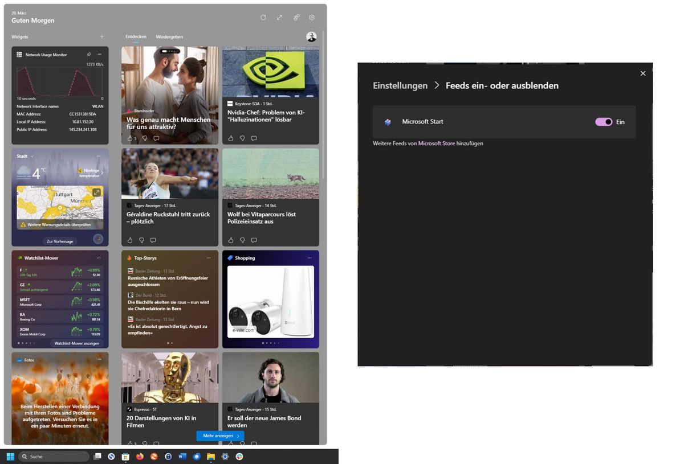Turn off the Microsoft Start feed
Viewport: 684px width, 464px height.
pos(604,122)
